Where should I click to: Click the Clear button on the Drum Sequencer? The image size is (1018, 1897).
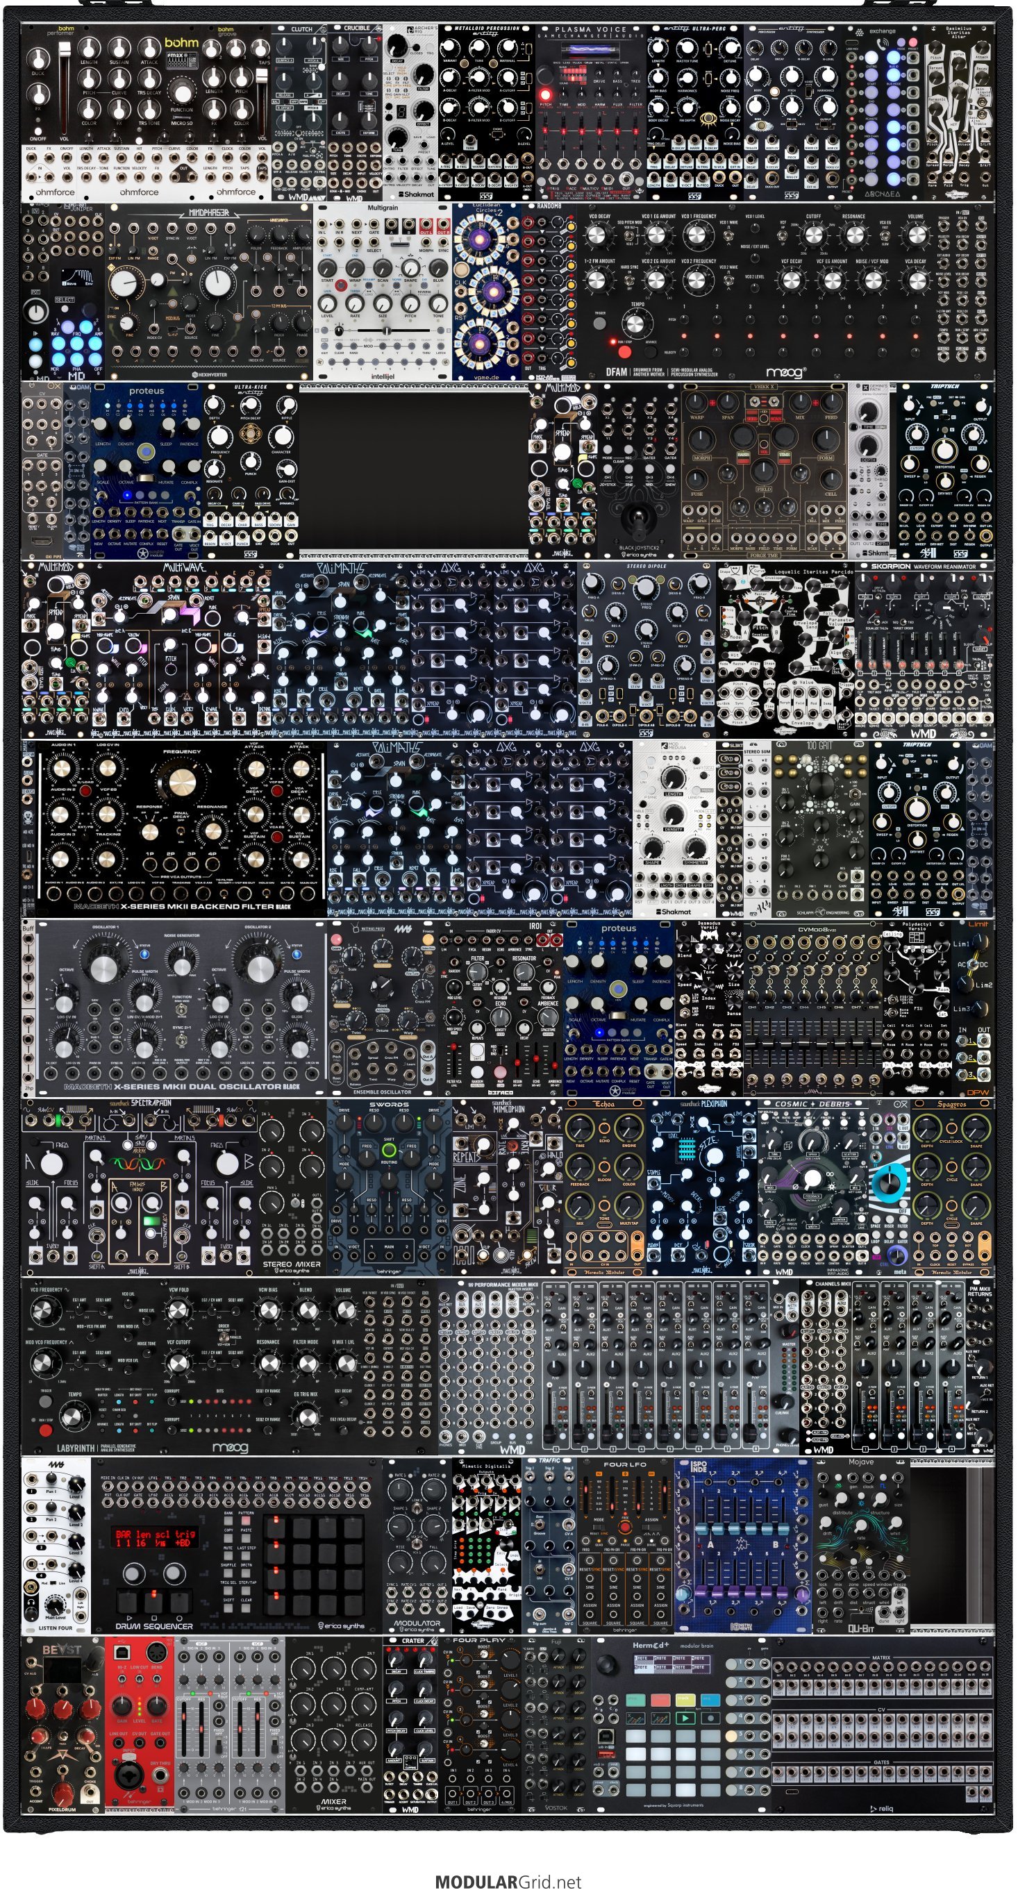click(247, 1607)
